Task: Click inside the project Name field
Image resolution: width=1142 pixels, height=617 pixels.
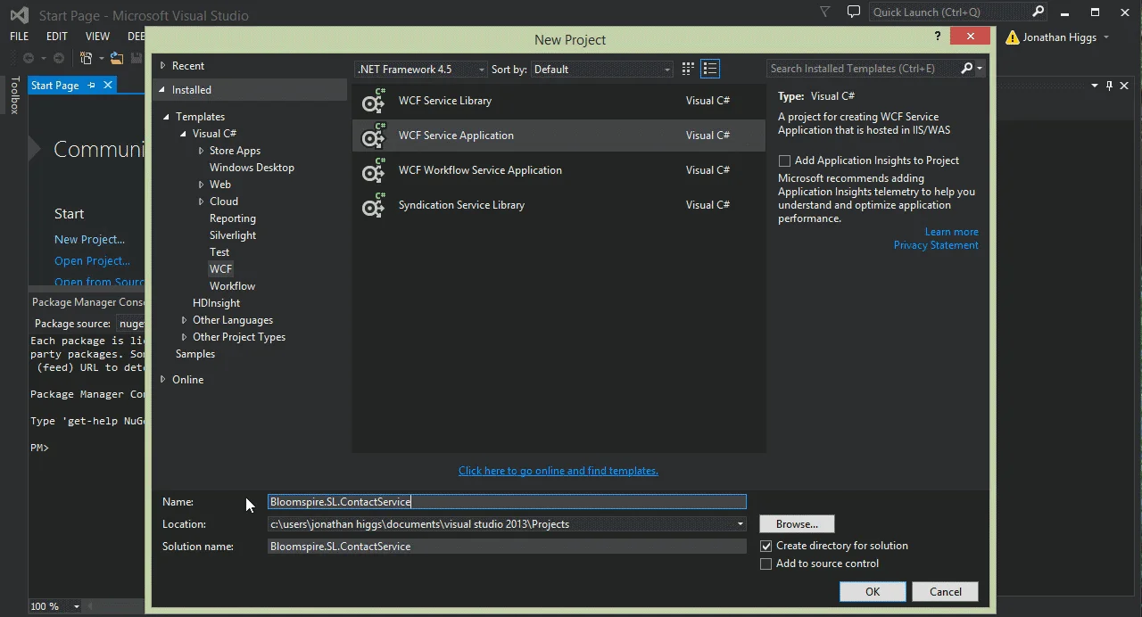Action: [x=507, y=501]
